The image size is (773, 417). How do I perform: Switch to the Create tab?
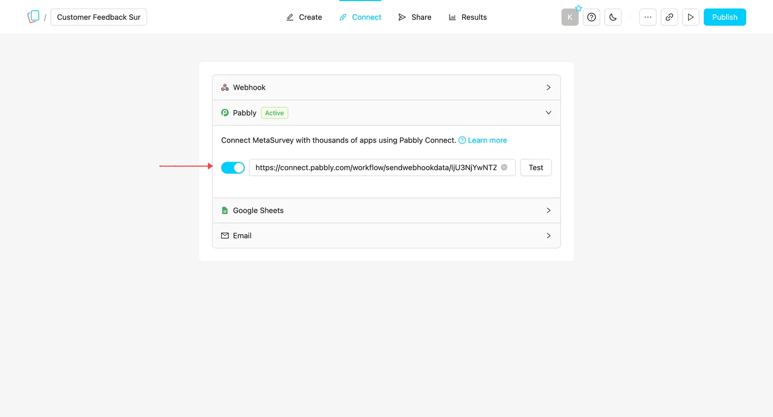pyautogui.click(x=304, y=17)
